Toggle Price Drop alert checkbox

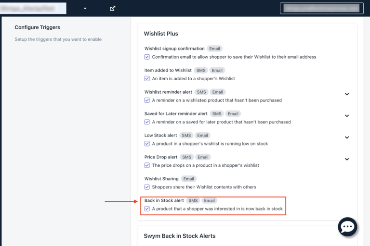coord(147,165)
